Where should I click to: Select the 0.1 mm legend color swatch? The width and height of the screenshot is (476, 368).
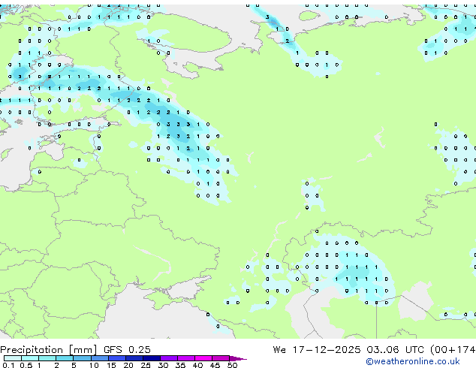tap(13, 358)
